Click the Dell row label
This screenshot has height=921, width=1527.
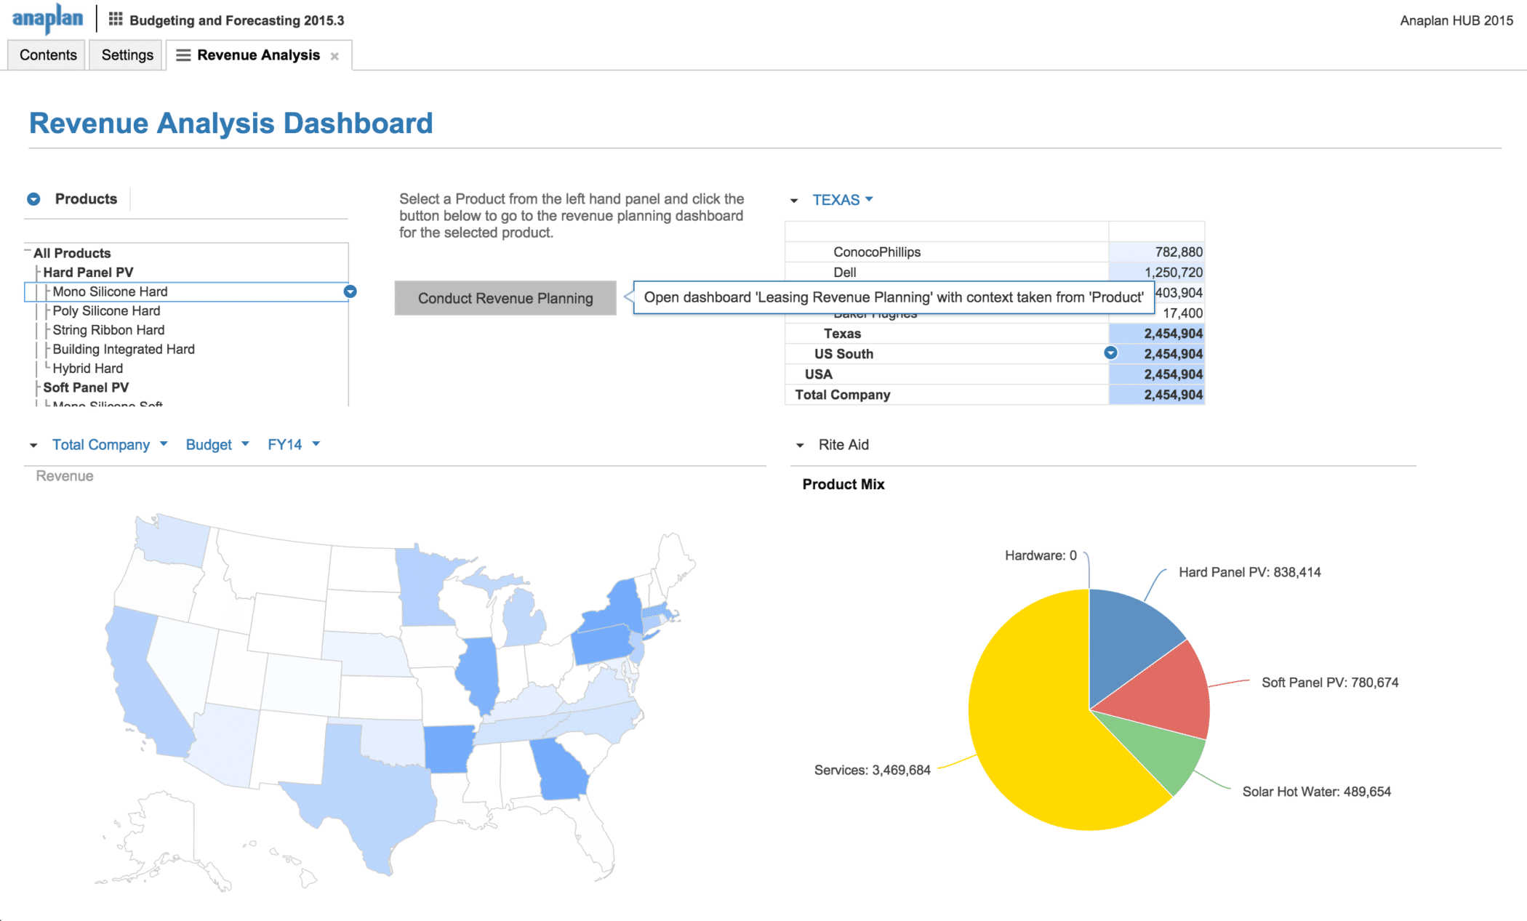844,273
